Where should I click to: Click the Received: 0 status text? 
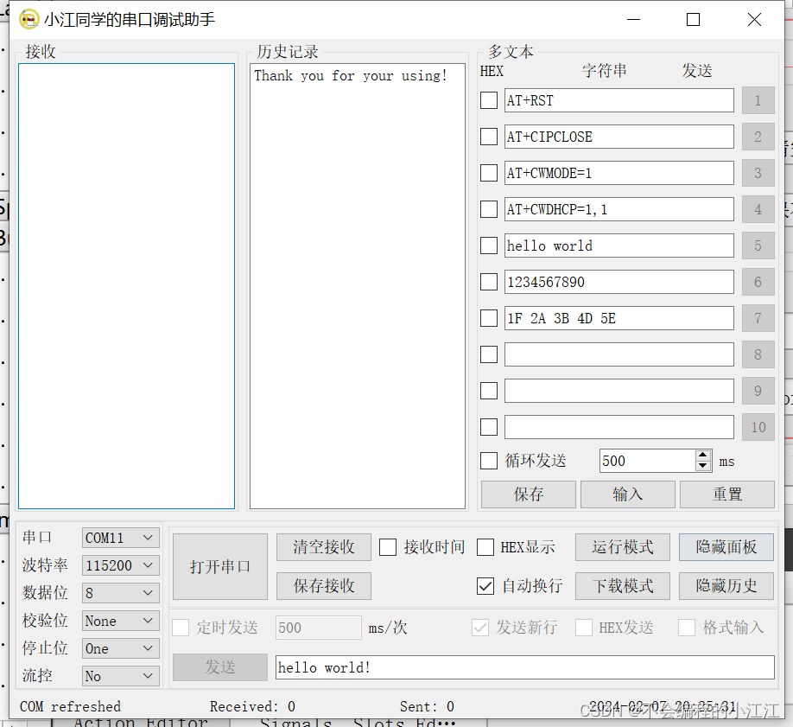pos(252,706)
